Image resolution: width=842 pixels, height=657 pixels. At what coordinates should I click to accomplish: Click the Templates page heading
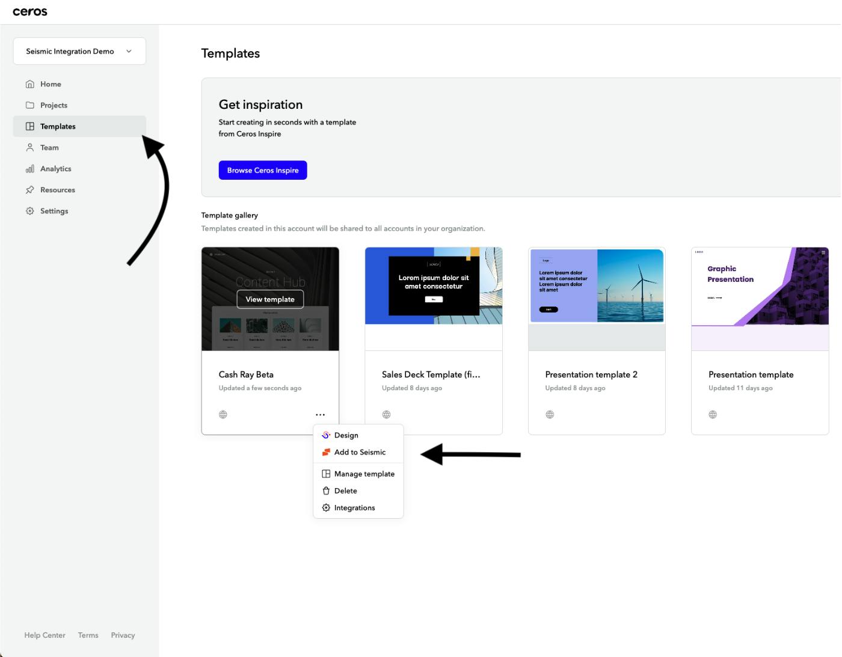(230, 53)
